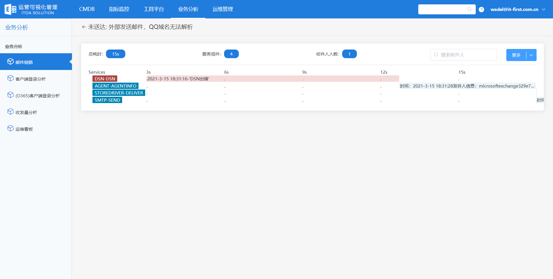Image resolution: width=553 pixels, height=279 pixels.
Task: Click the 15s timeline axis label
Action: pos(462,72)
